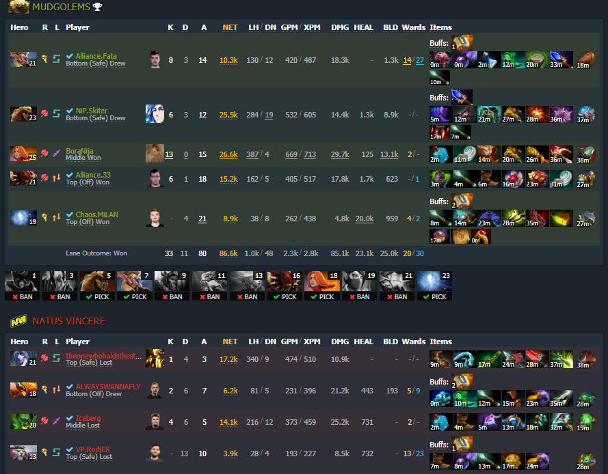Click the draft pick numbered 23
Screen dimensions: 608x474
[434, 285]
